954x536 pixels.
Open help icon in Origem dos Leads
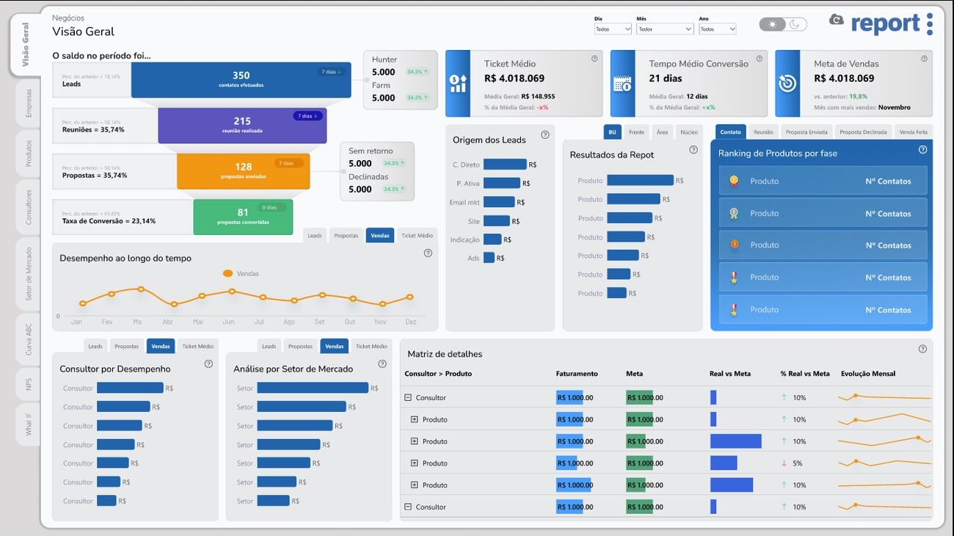click(545, 134)
